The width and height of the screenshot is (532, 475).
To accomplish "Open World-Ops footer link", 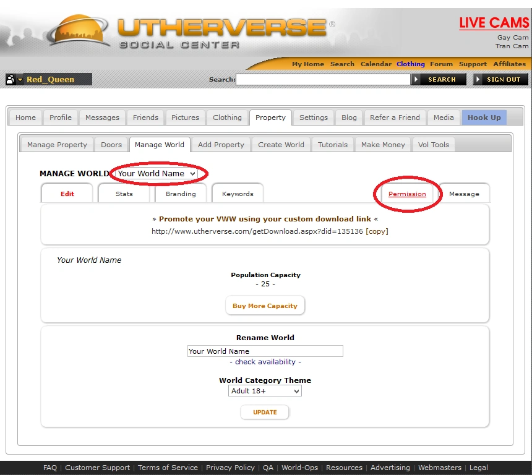I will click(299, 468).
